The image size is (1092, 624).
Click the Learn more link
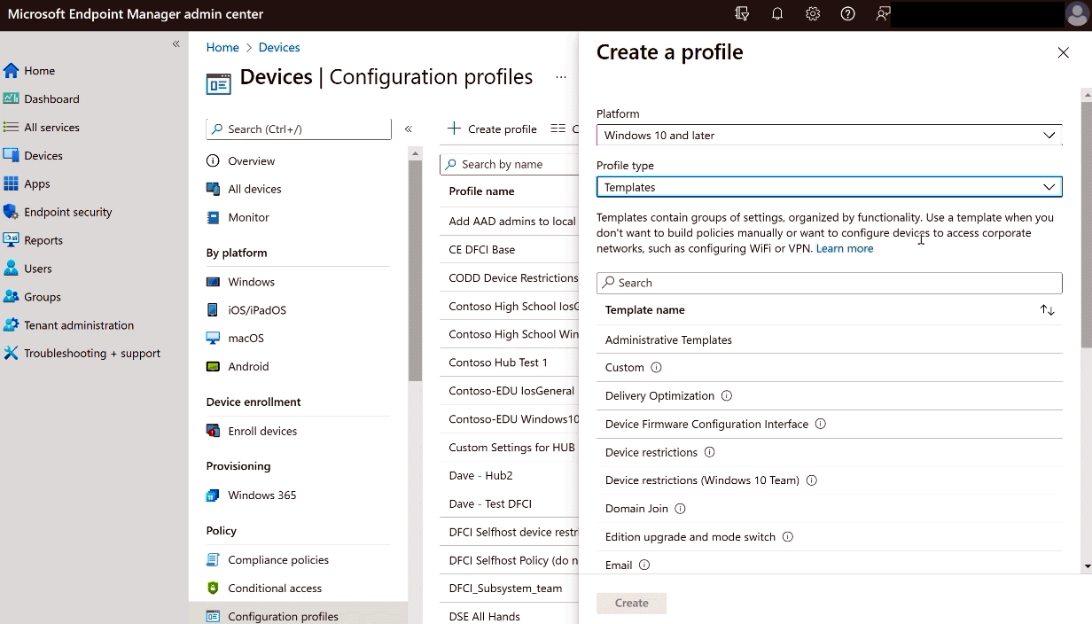pos(845,249)
